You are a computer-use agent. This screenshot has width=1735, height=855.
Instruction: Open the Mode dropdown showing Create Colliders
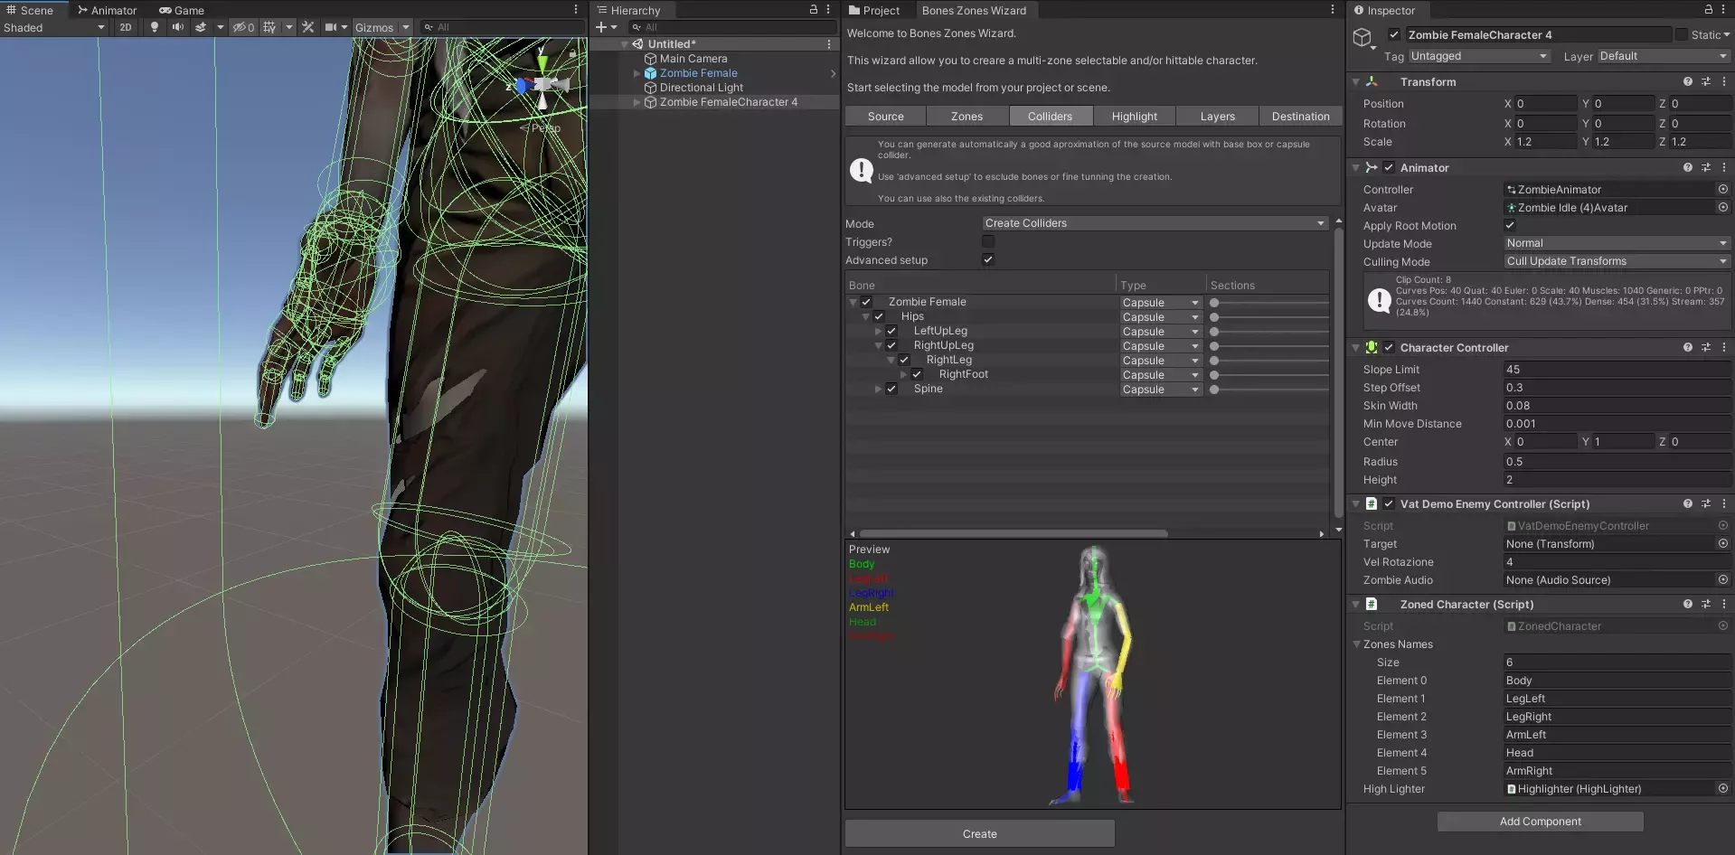click(1155, 223)
